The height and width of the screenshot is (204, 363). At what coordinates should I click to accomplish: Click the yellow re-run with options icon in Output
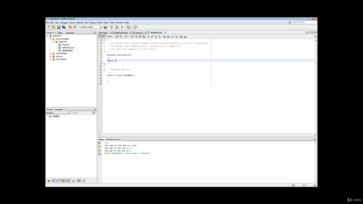[x=100, y=147]
